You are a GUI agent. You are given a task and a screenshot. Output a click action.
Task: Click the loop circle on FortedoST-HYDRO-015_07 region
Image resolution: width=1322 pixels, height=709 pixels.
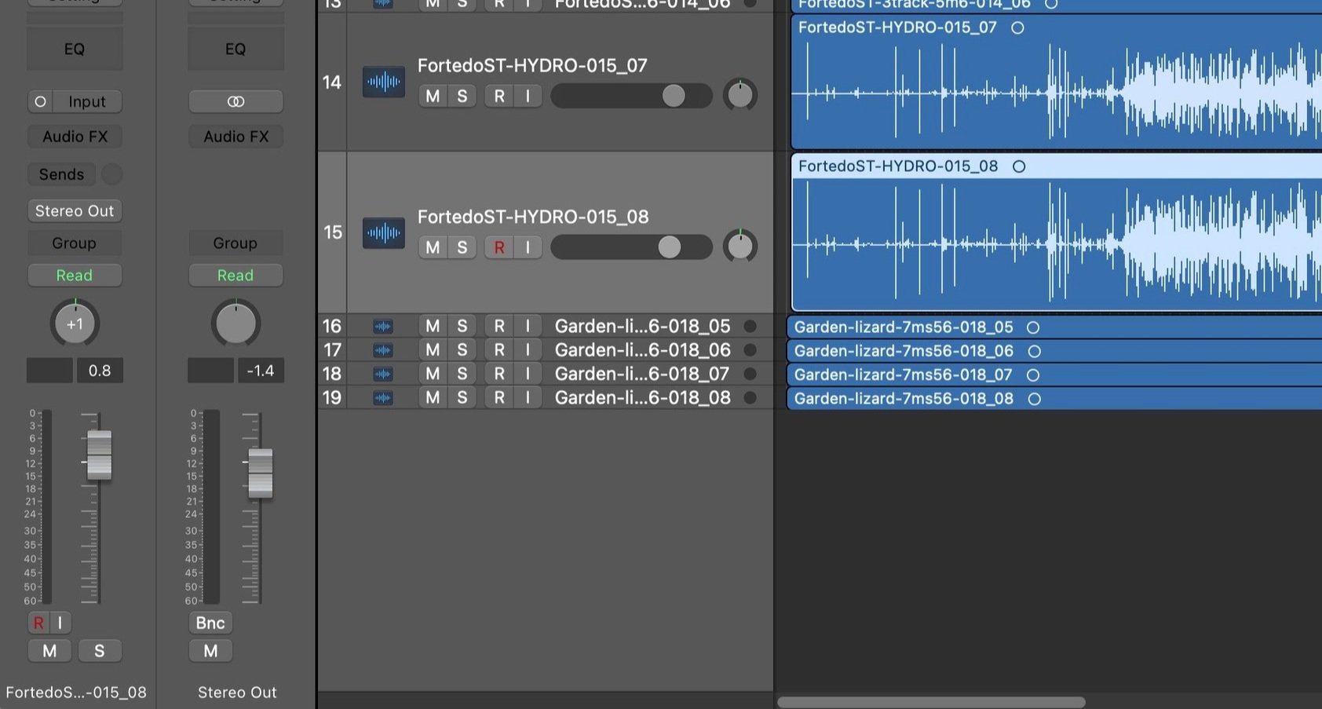[1017, 27]
